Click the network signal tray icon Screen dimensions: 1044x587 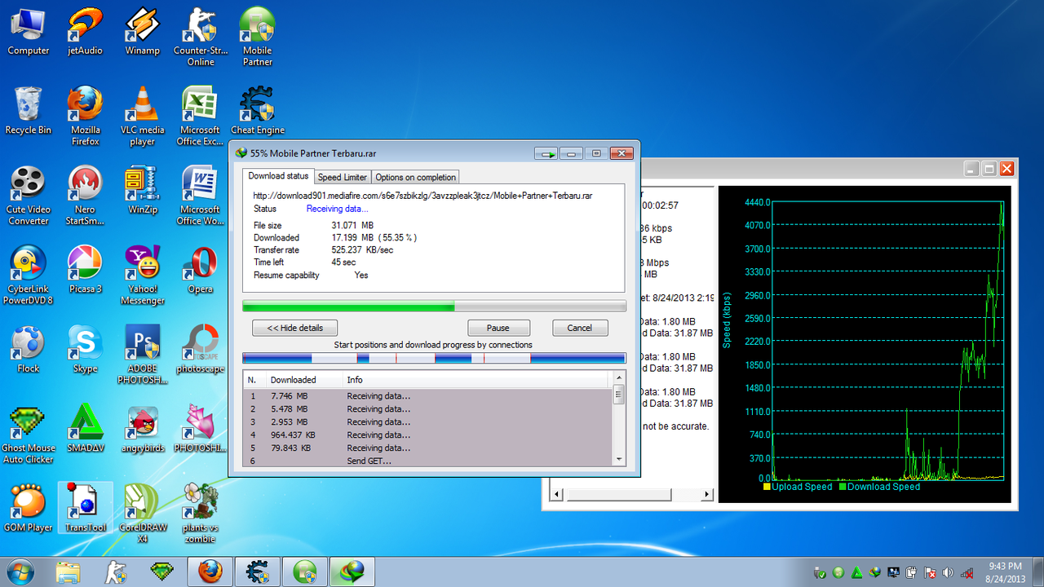point(968,573)
